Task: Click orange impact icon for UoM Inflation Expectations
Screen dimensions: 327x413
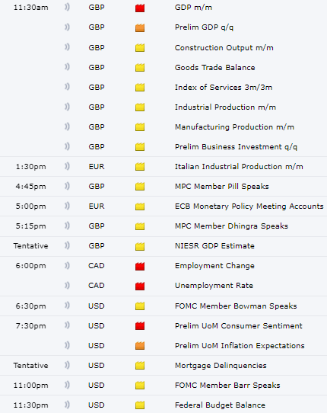Action: 140,346
